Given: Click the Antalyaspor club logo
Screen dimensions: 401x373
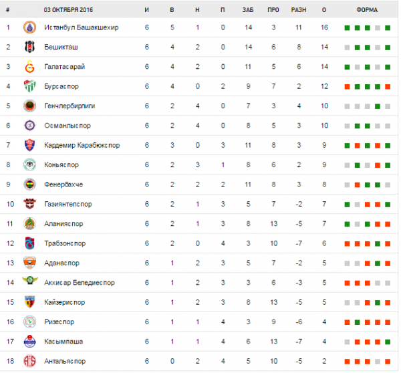Looking at the screenshot, I should (28, 361).
